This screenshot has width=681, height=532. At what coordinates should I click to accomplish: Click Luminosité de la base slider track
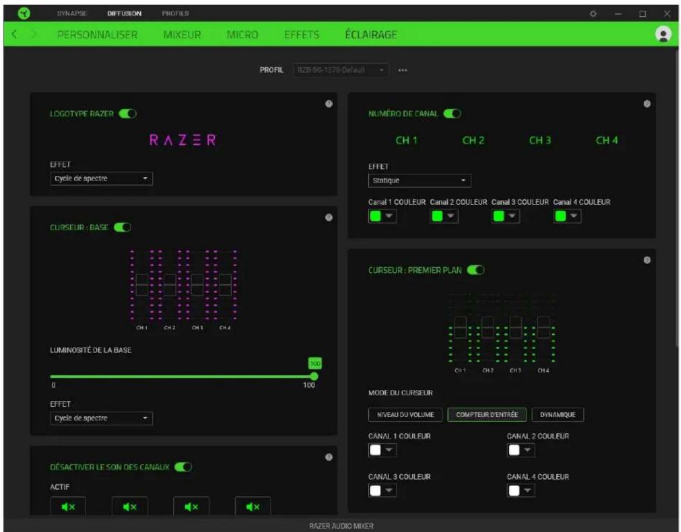[x=182, y=377]
